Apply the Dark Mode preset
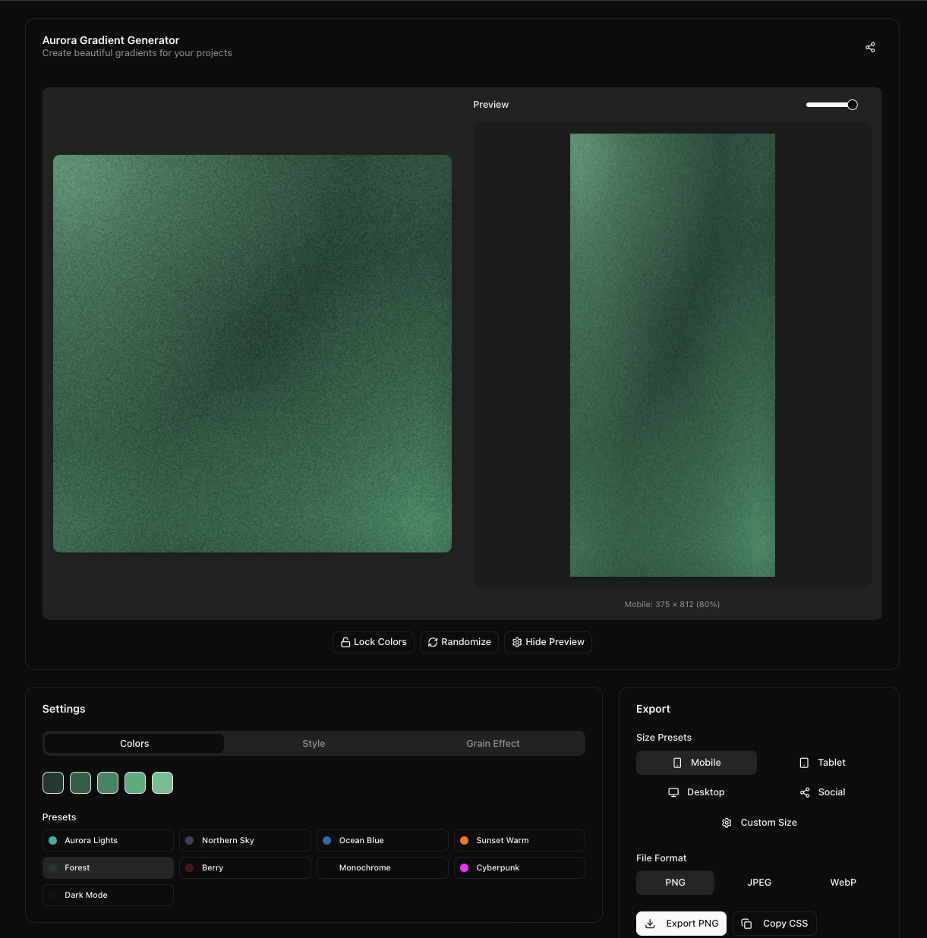 tap(108, 896)
